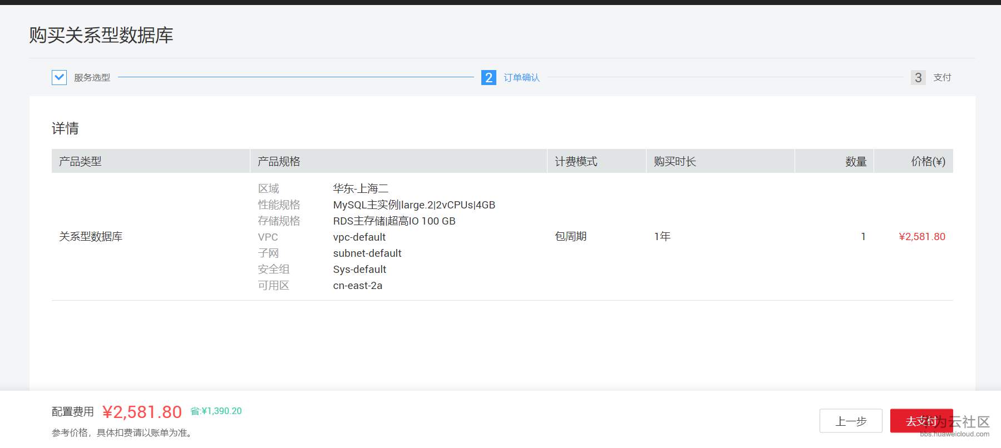
Task: Click the 可用区 spec label
Action: (x=274, y=285)
